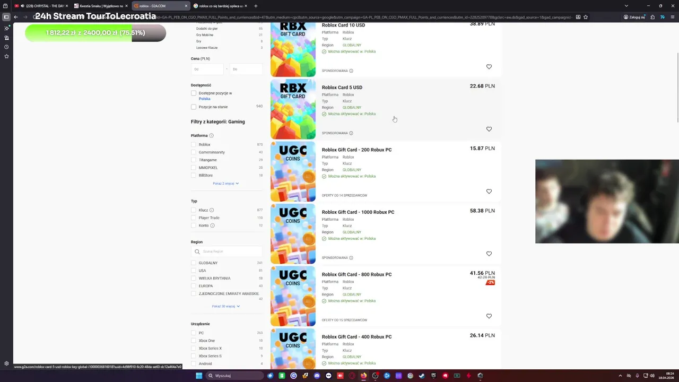Click info icon next to Klucz type
679x382 pixels.
(x=212, y=210)
